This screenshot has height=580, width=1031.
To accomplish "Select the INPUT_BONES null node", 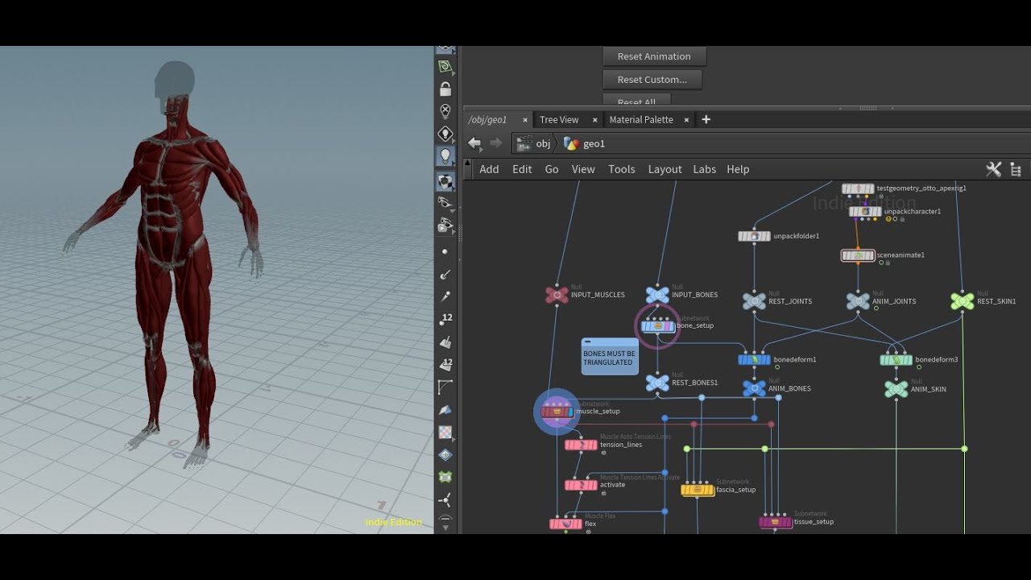I will pos(657,295).
